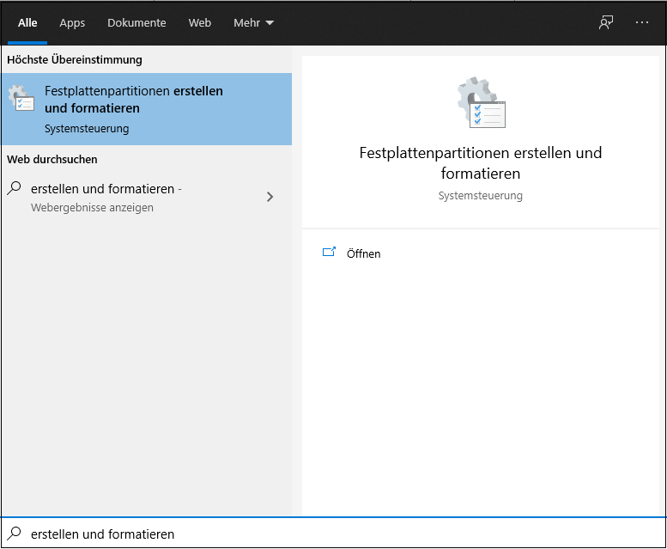Click the Öffnen action
667x549 pixels.
363,253
